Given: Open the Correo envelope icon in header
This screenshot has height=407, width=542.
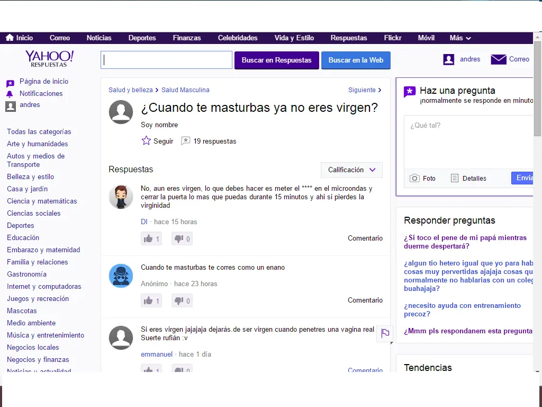Looking at the screenshot, I should click(x=499, y=59).
